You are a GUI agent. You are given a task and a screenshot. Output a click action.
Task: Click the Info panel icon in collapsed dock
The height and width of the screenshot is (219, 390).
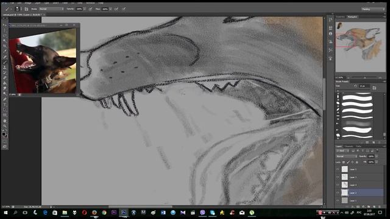330,34
